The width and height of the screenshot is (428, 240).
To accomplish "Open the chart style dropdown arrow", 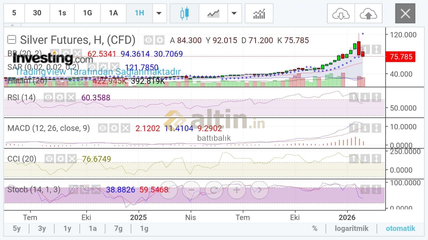I will point(234,13).
